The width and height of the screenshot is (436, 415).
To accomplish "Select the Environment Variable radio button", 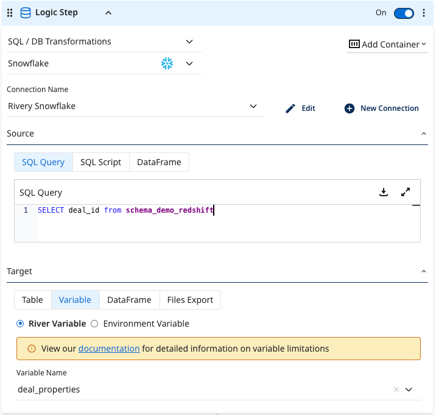I will [x=94, y=324].
